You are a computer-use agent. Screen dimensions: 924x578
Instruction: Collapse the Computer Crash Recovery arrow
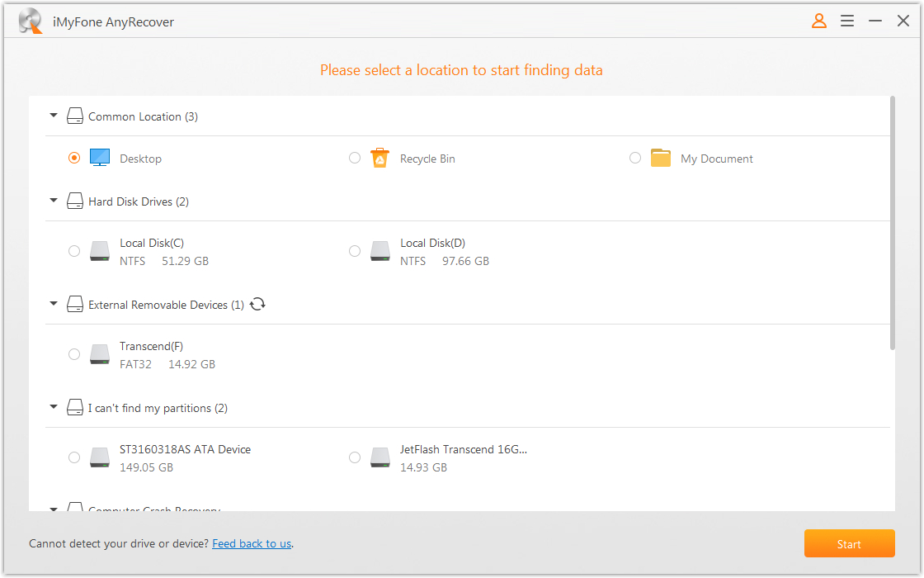[54, 509]
